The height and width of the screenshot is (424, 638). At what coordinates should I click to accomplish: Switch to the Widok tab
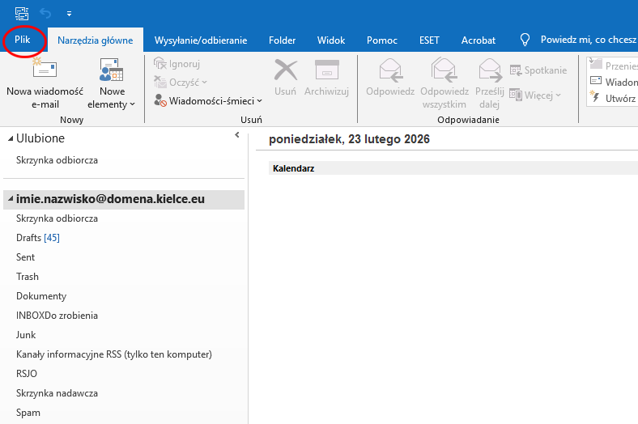331,40
